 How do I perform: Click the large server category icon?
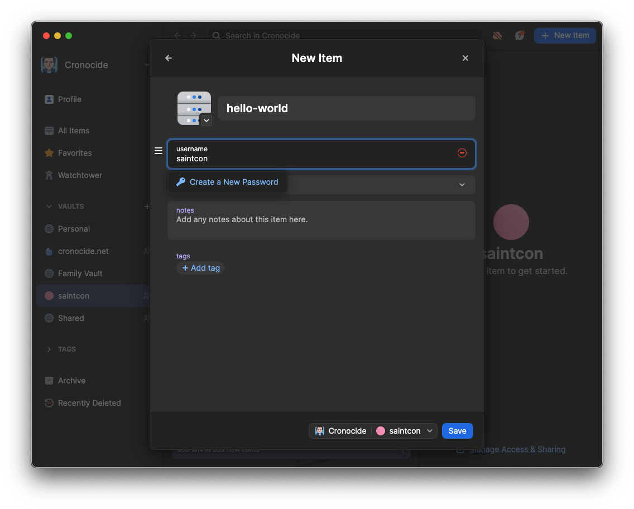tap(194, 108)
